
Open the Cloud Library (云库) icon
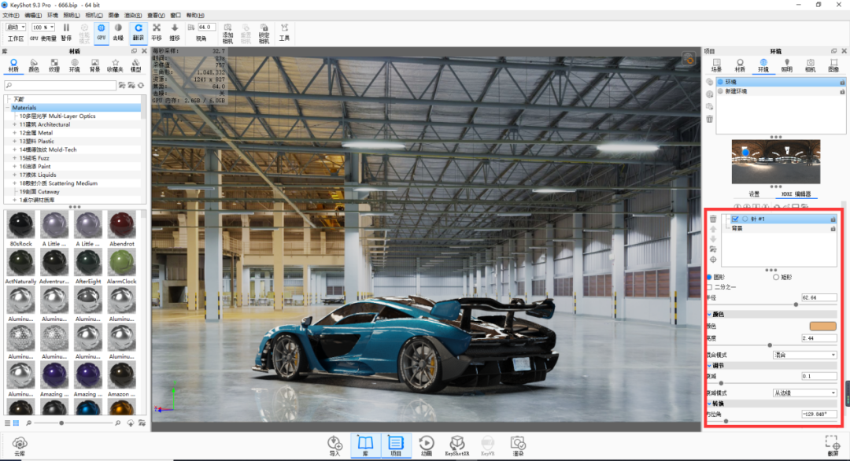20,446
